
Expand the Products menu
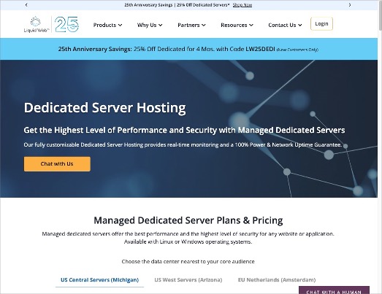[x=107, y=25]
